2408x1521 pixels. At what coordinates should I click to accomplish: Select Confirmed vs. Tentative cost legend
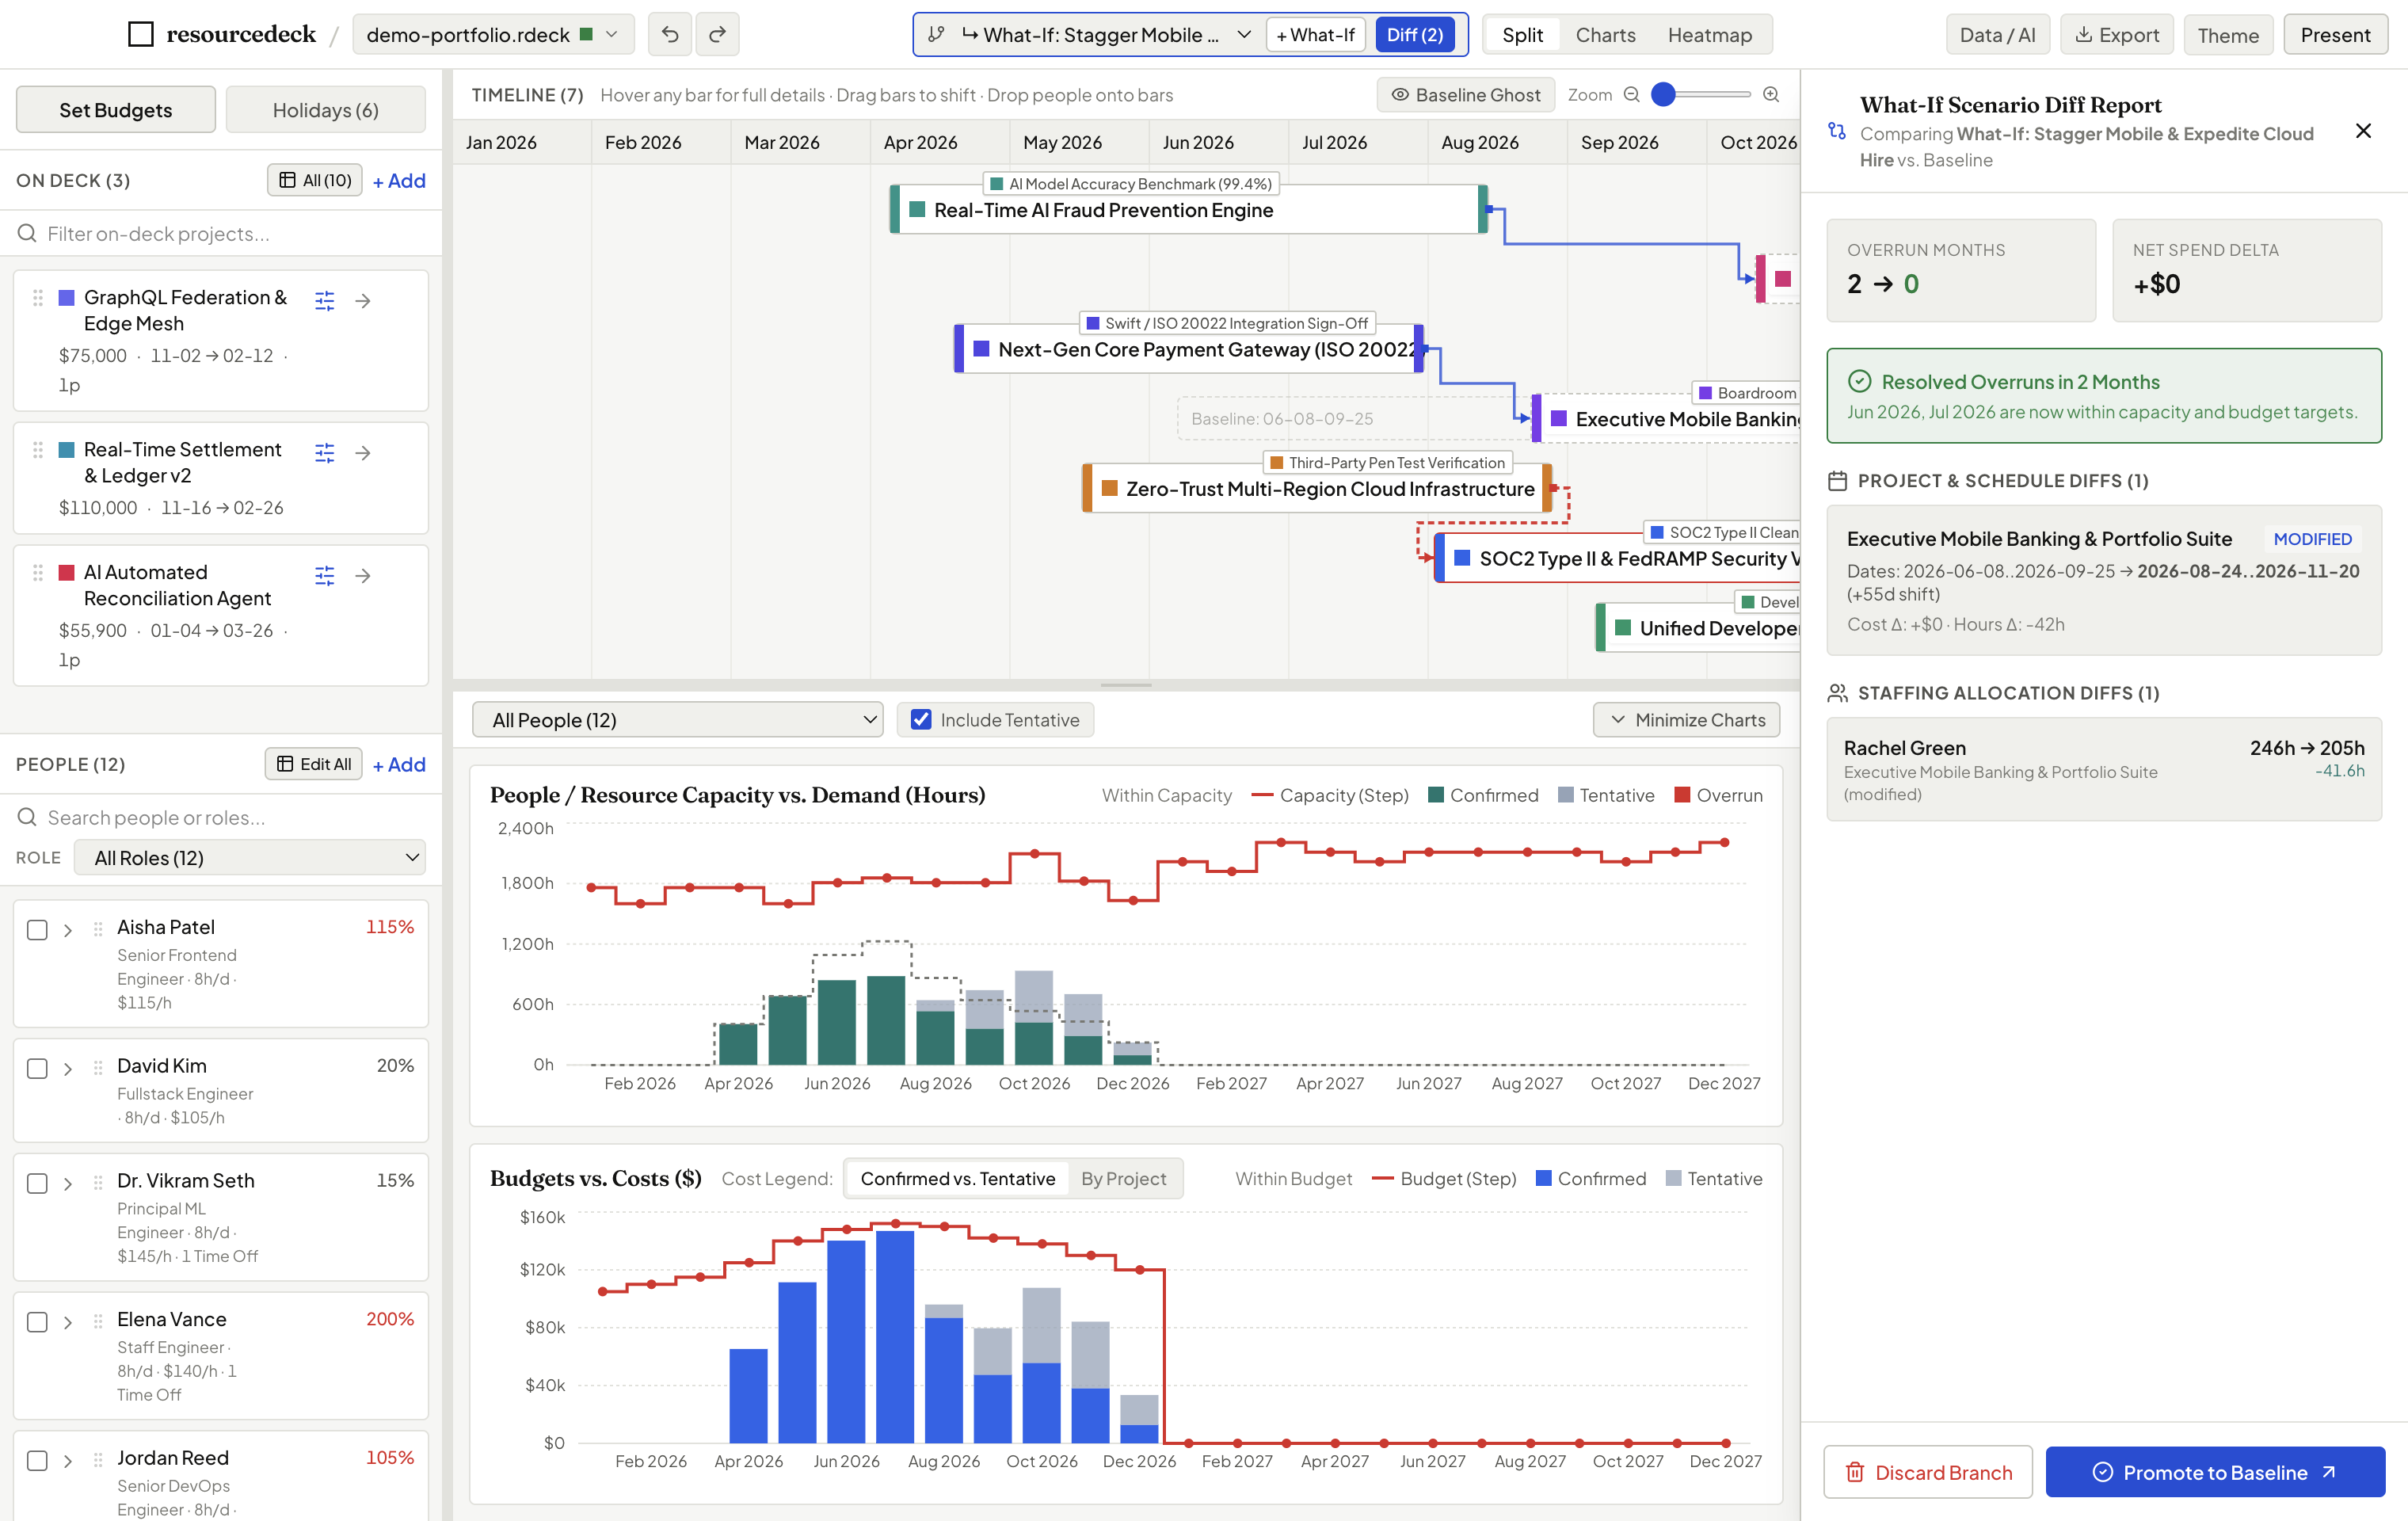[957, 1178]
